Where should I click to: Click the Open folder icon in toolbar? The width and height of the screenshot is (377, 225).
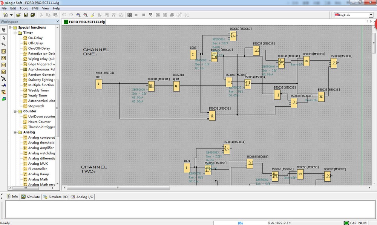[x=18, y=15]
